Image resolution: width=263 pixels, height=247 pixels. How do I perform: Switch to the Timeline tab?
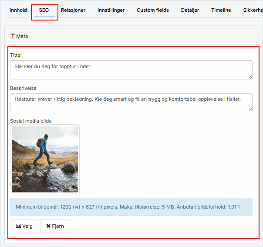pyautogui.click(x=221, y=10)
